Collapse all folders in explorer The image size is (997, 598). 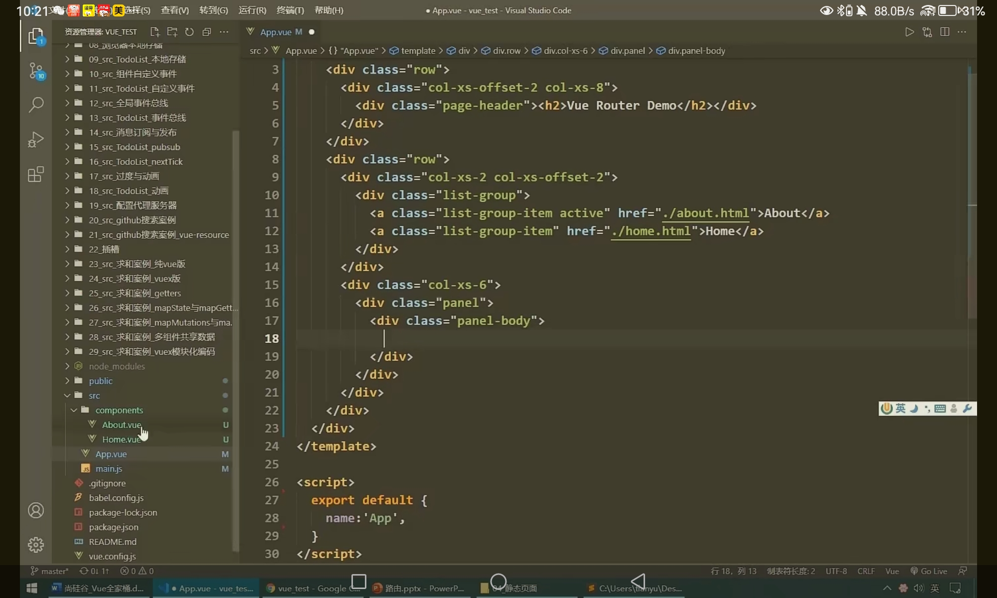coord(206,32)
